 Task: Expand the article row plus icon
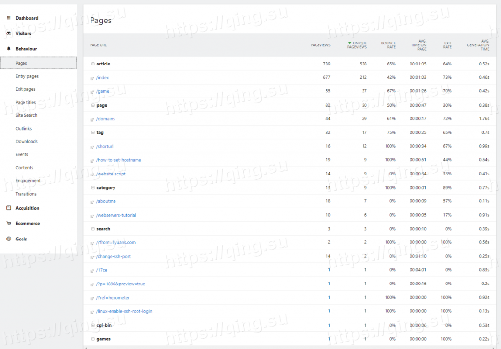click(x=92, y=64)
